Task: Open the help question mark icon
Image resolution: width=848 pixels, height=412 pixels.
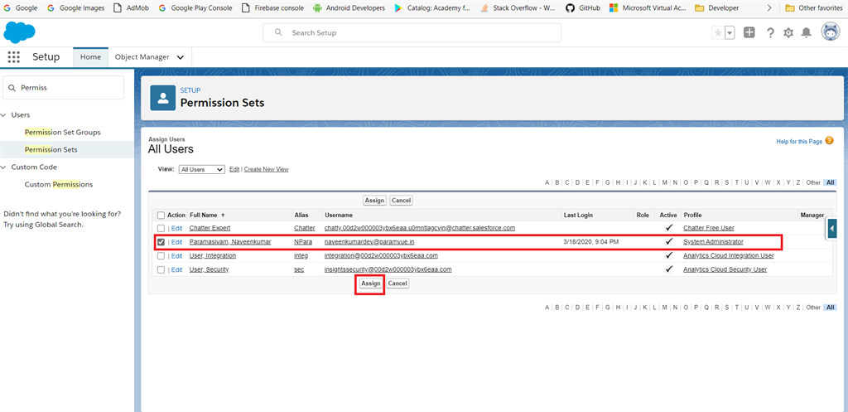Action: (x=771, y=33)
